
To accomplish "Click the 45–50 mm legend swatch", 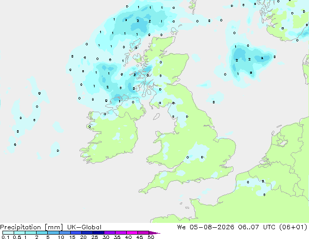I will (143, 233).
